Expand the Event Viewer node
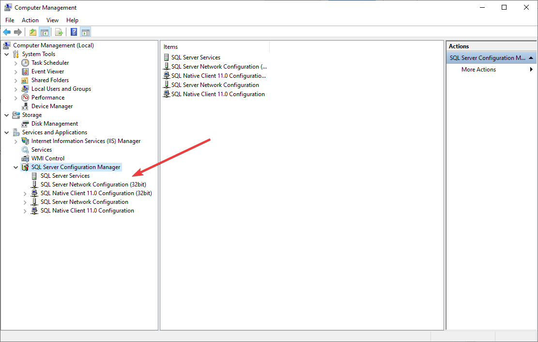Image resolution: width=538 pixels, height=342 pixels. pos(15,71)
